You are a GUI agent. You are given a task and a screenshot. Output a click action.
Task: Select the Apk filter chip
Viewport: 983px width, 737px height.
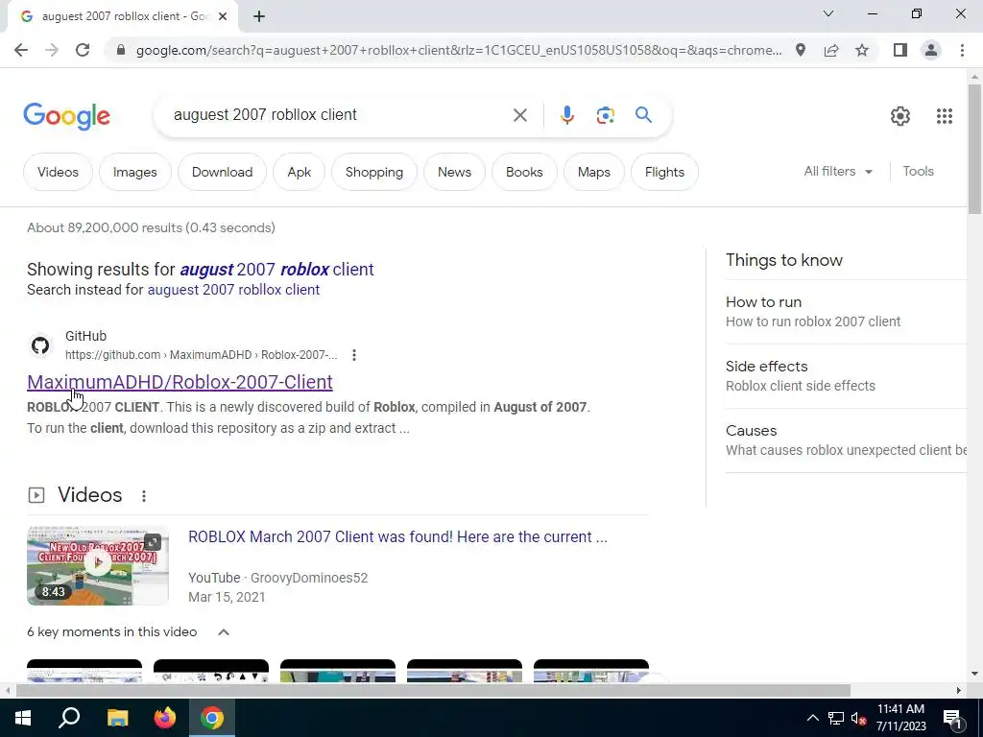300,172
